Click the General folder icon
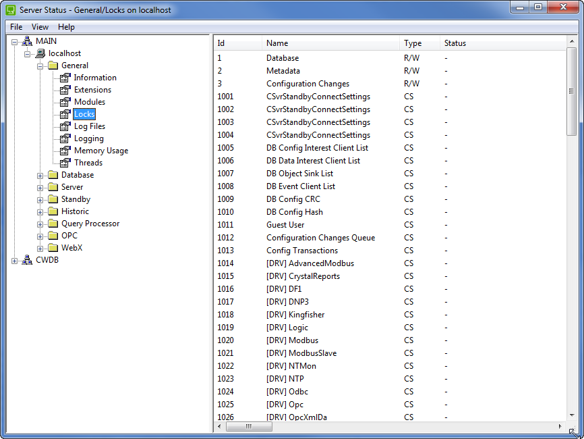The width and height of the screenshot is (584, 439). pyautogui.click(x=53, y=66)
